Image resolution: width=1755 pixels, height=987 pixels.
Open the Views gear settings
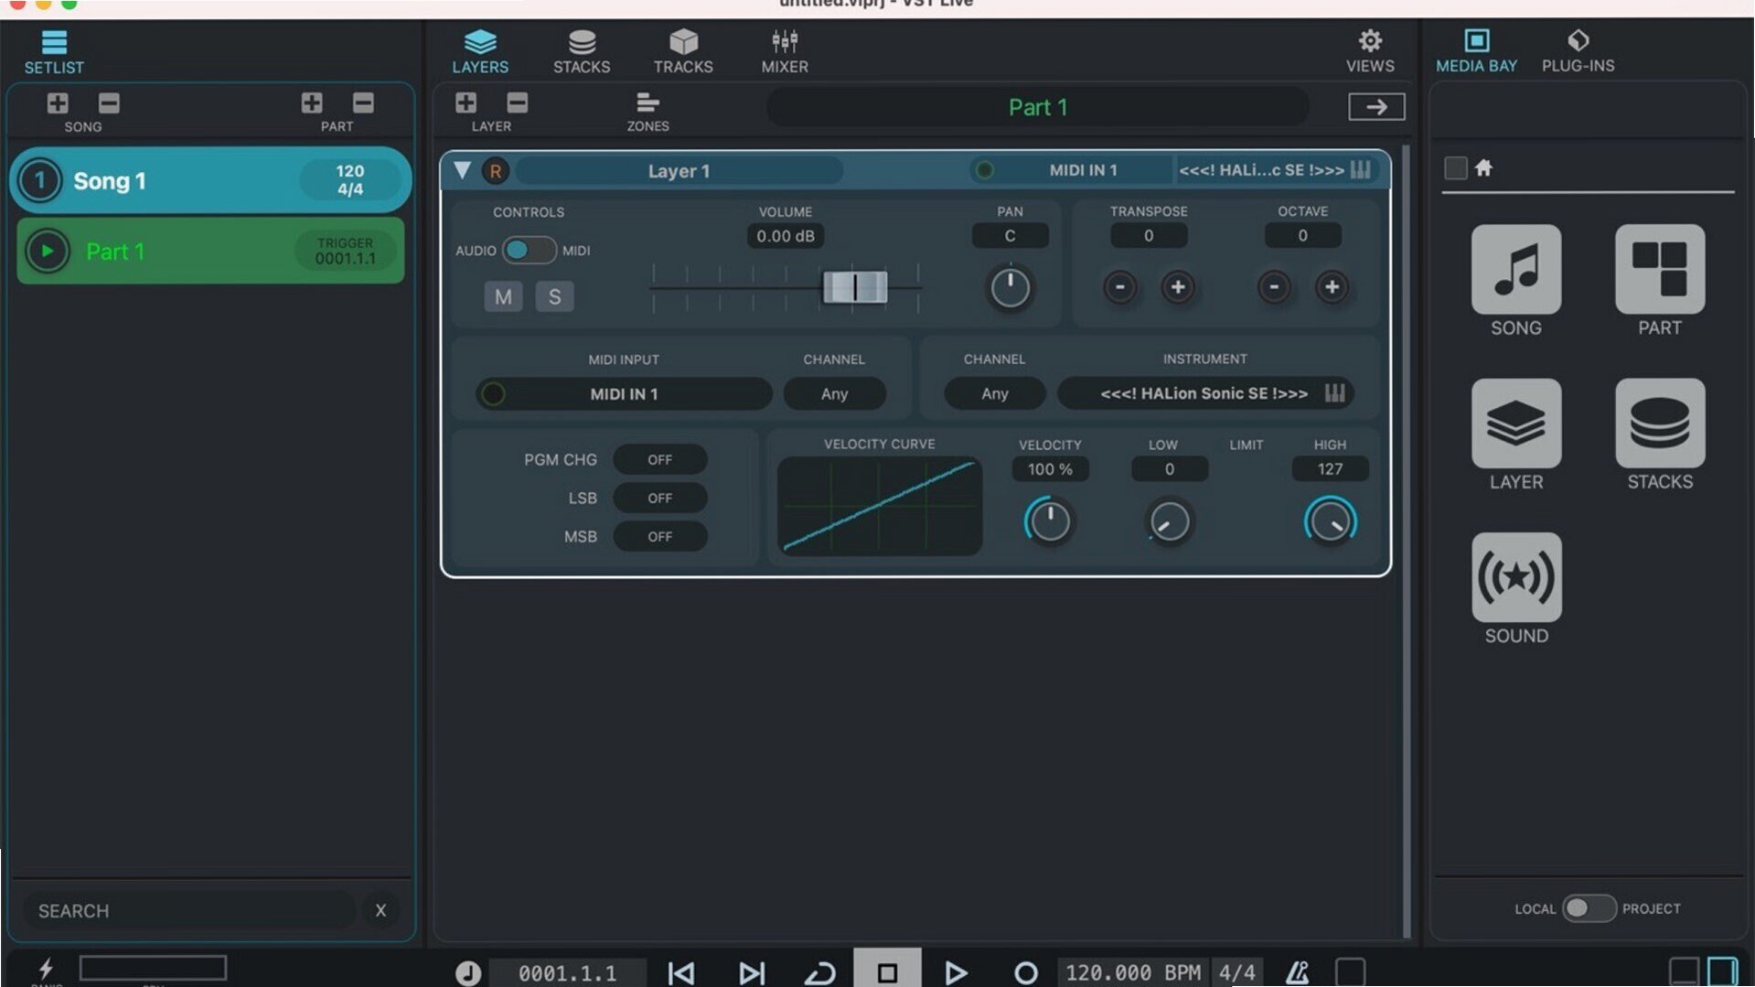pos(1369,51)
